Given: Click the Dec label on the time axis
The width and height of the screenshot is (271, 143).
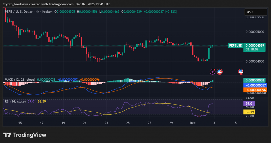Looking at the screenshot, I should 193,123.
